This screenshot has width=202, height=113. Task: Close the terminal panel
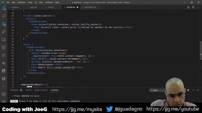point(198,90)
